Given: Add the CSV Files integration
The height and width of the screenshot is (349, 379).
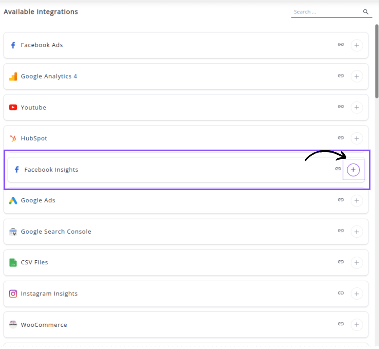Looking at the screenshot, I should 356,263.
